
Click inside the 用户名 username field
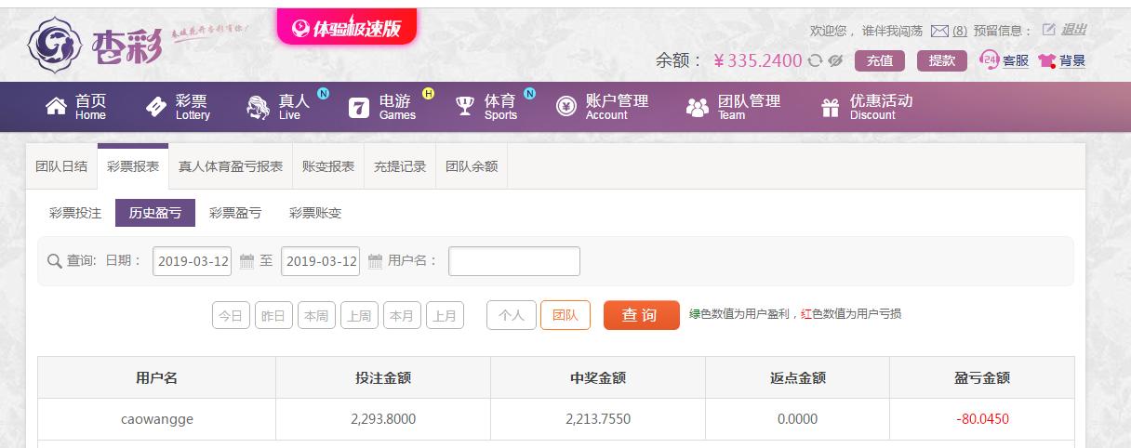pos(513,261)
